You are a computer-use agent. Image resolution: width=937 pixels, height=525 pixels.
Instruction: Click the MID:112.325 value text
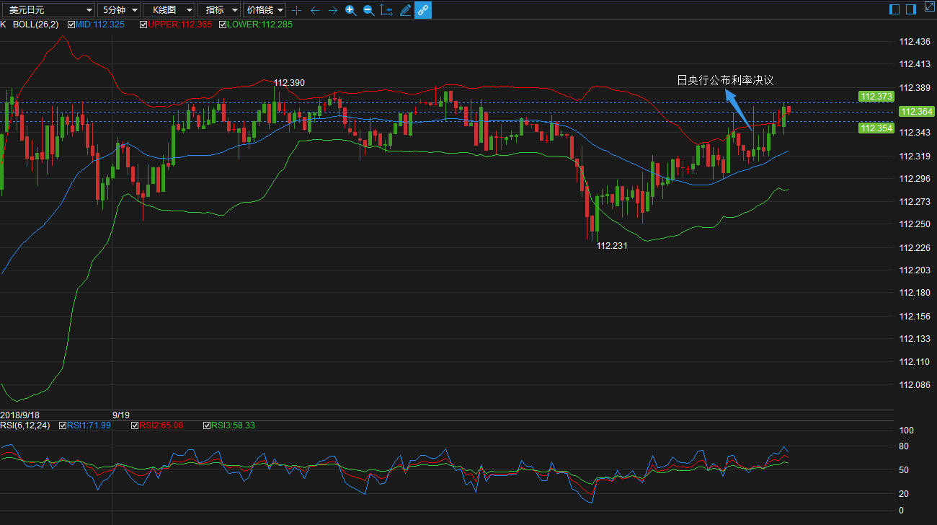coord(100,25)
